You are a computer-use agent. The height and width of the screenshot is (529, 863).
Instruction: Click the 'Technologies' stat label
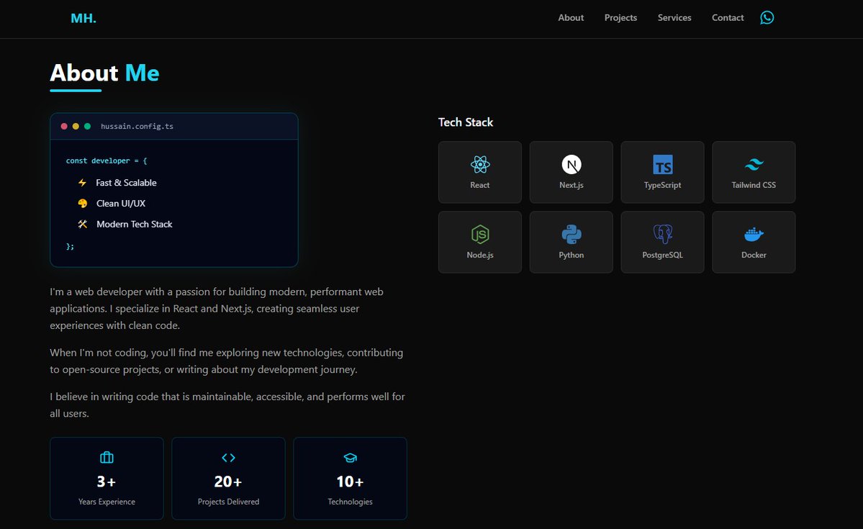[x=350, y=502]
